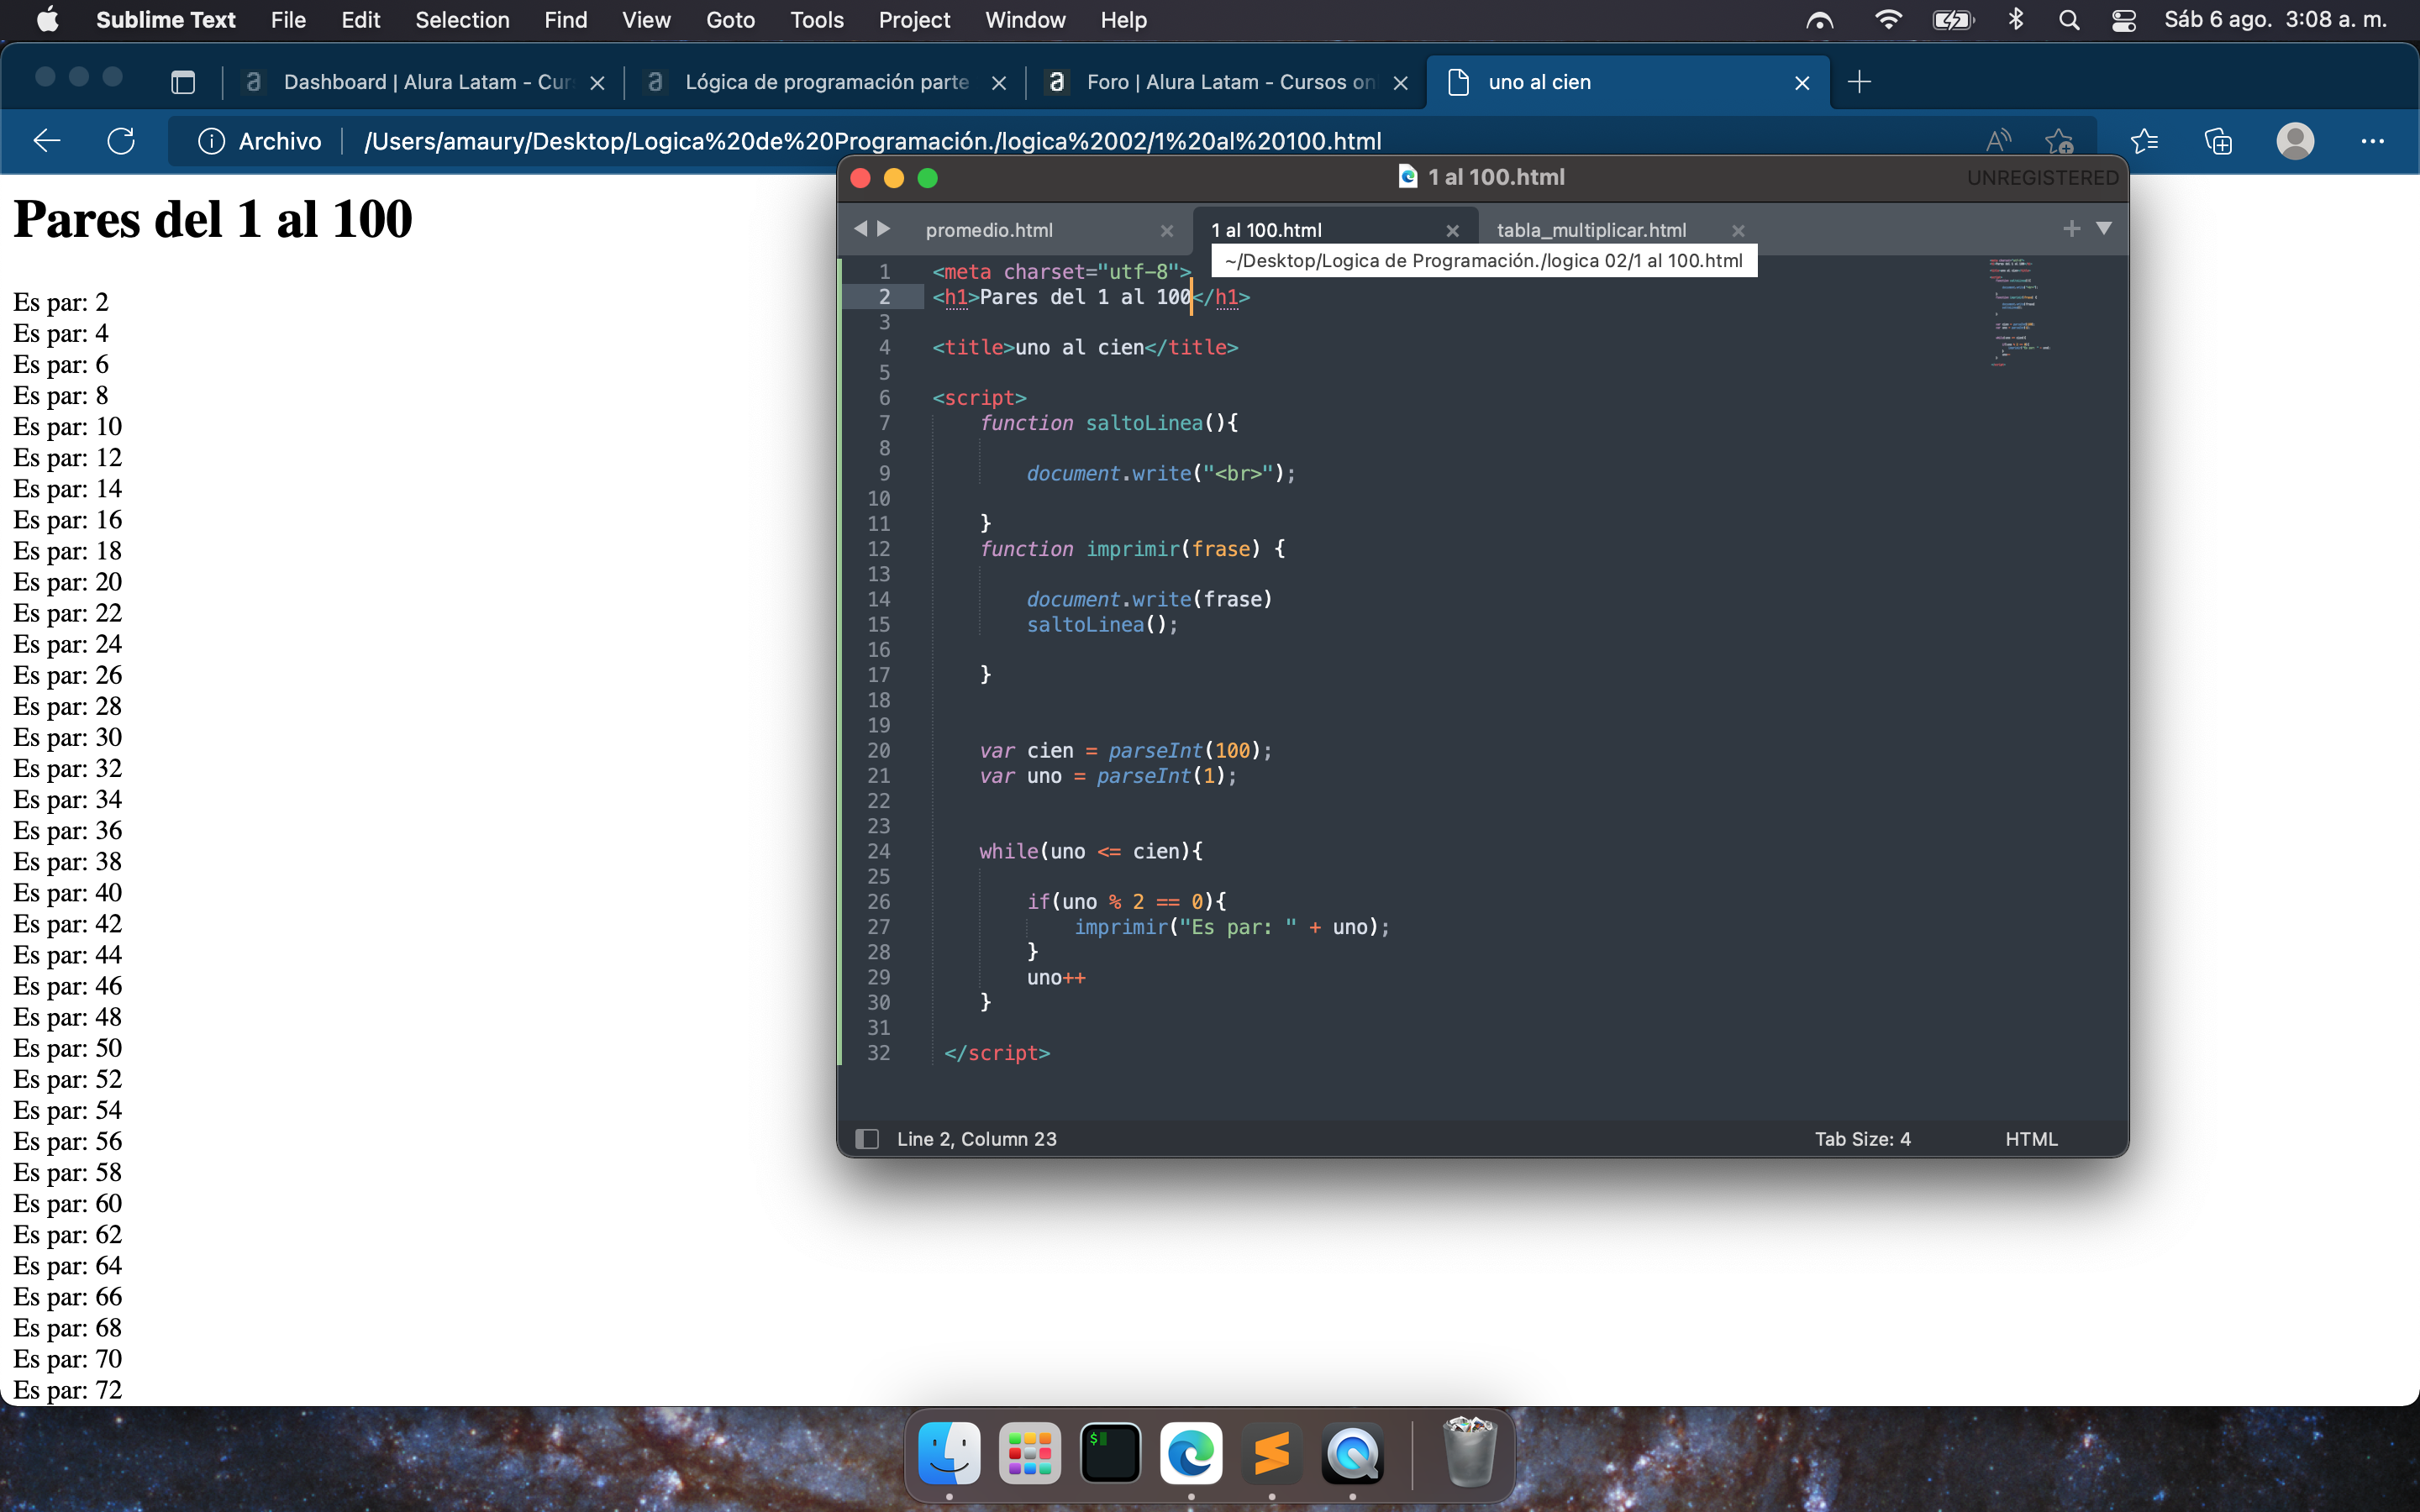Open the Collections icon in browser toolbar
The height and width of the screenshot is (1512, 2420).
pyautogui.click(x=2218, y=141)
